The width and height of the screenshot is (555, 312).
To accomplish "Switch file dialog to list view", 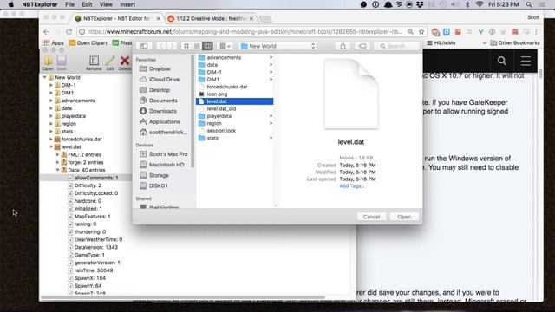I will pos(197,46).
